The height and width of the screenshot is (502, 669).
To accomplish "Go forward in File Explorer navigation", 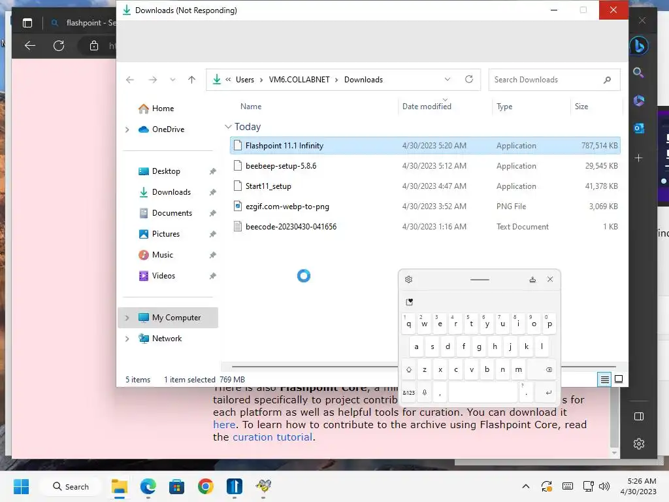I will pos(153,80).
